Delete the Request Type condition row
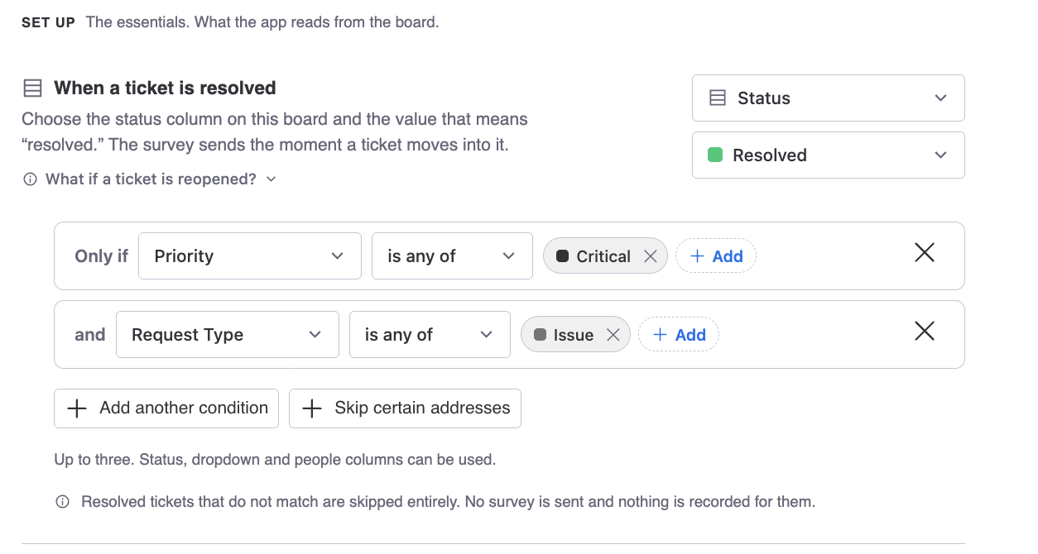This screenshot has height=554, width=1038. (x=925, y=332)
